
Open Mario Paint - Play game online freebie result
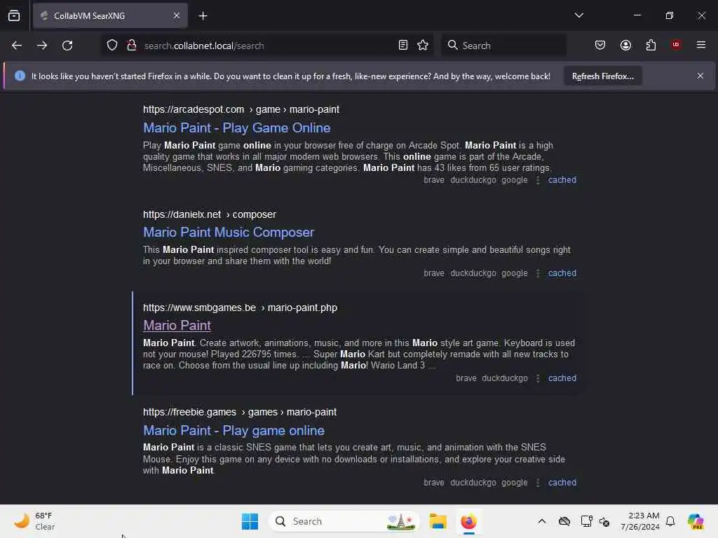coord(233,431)
